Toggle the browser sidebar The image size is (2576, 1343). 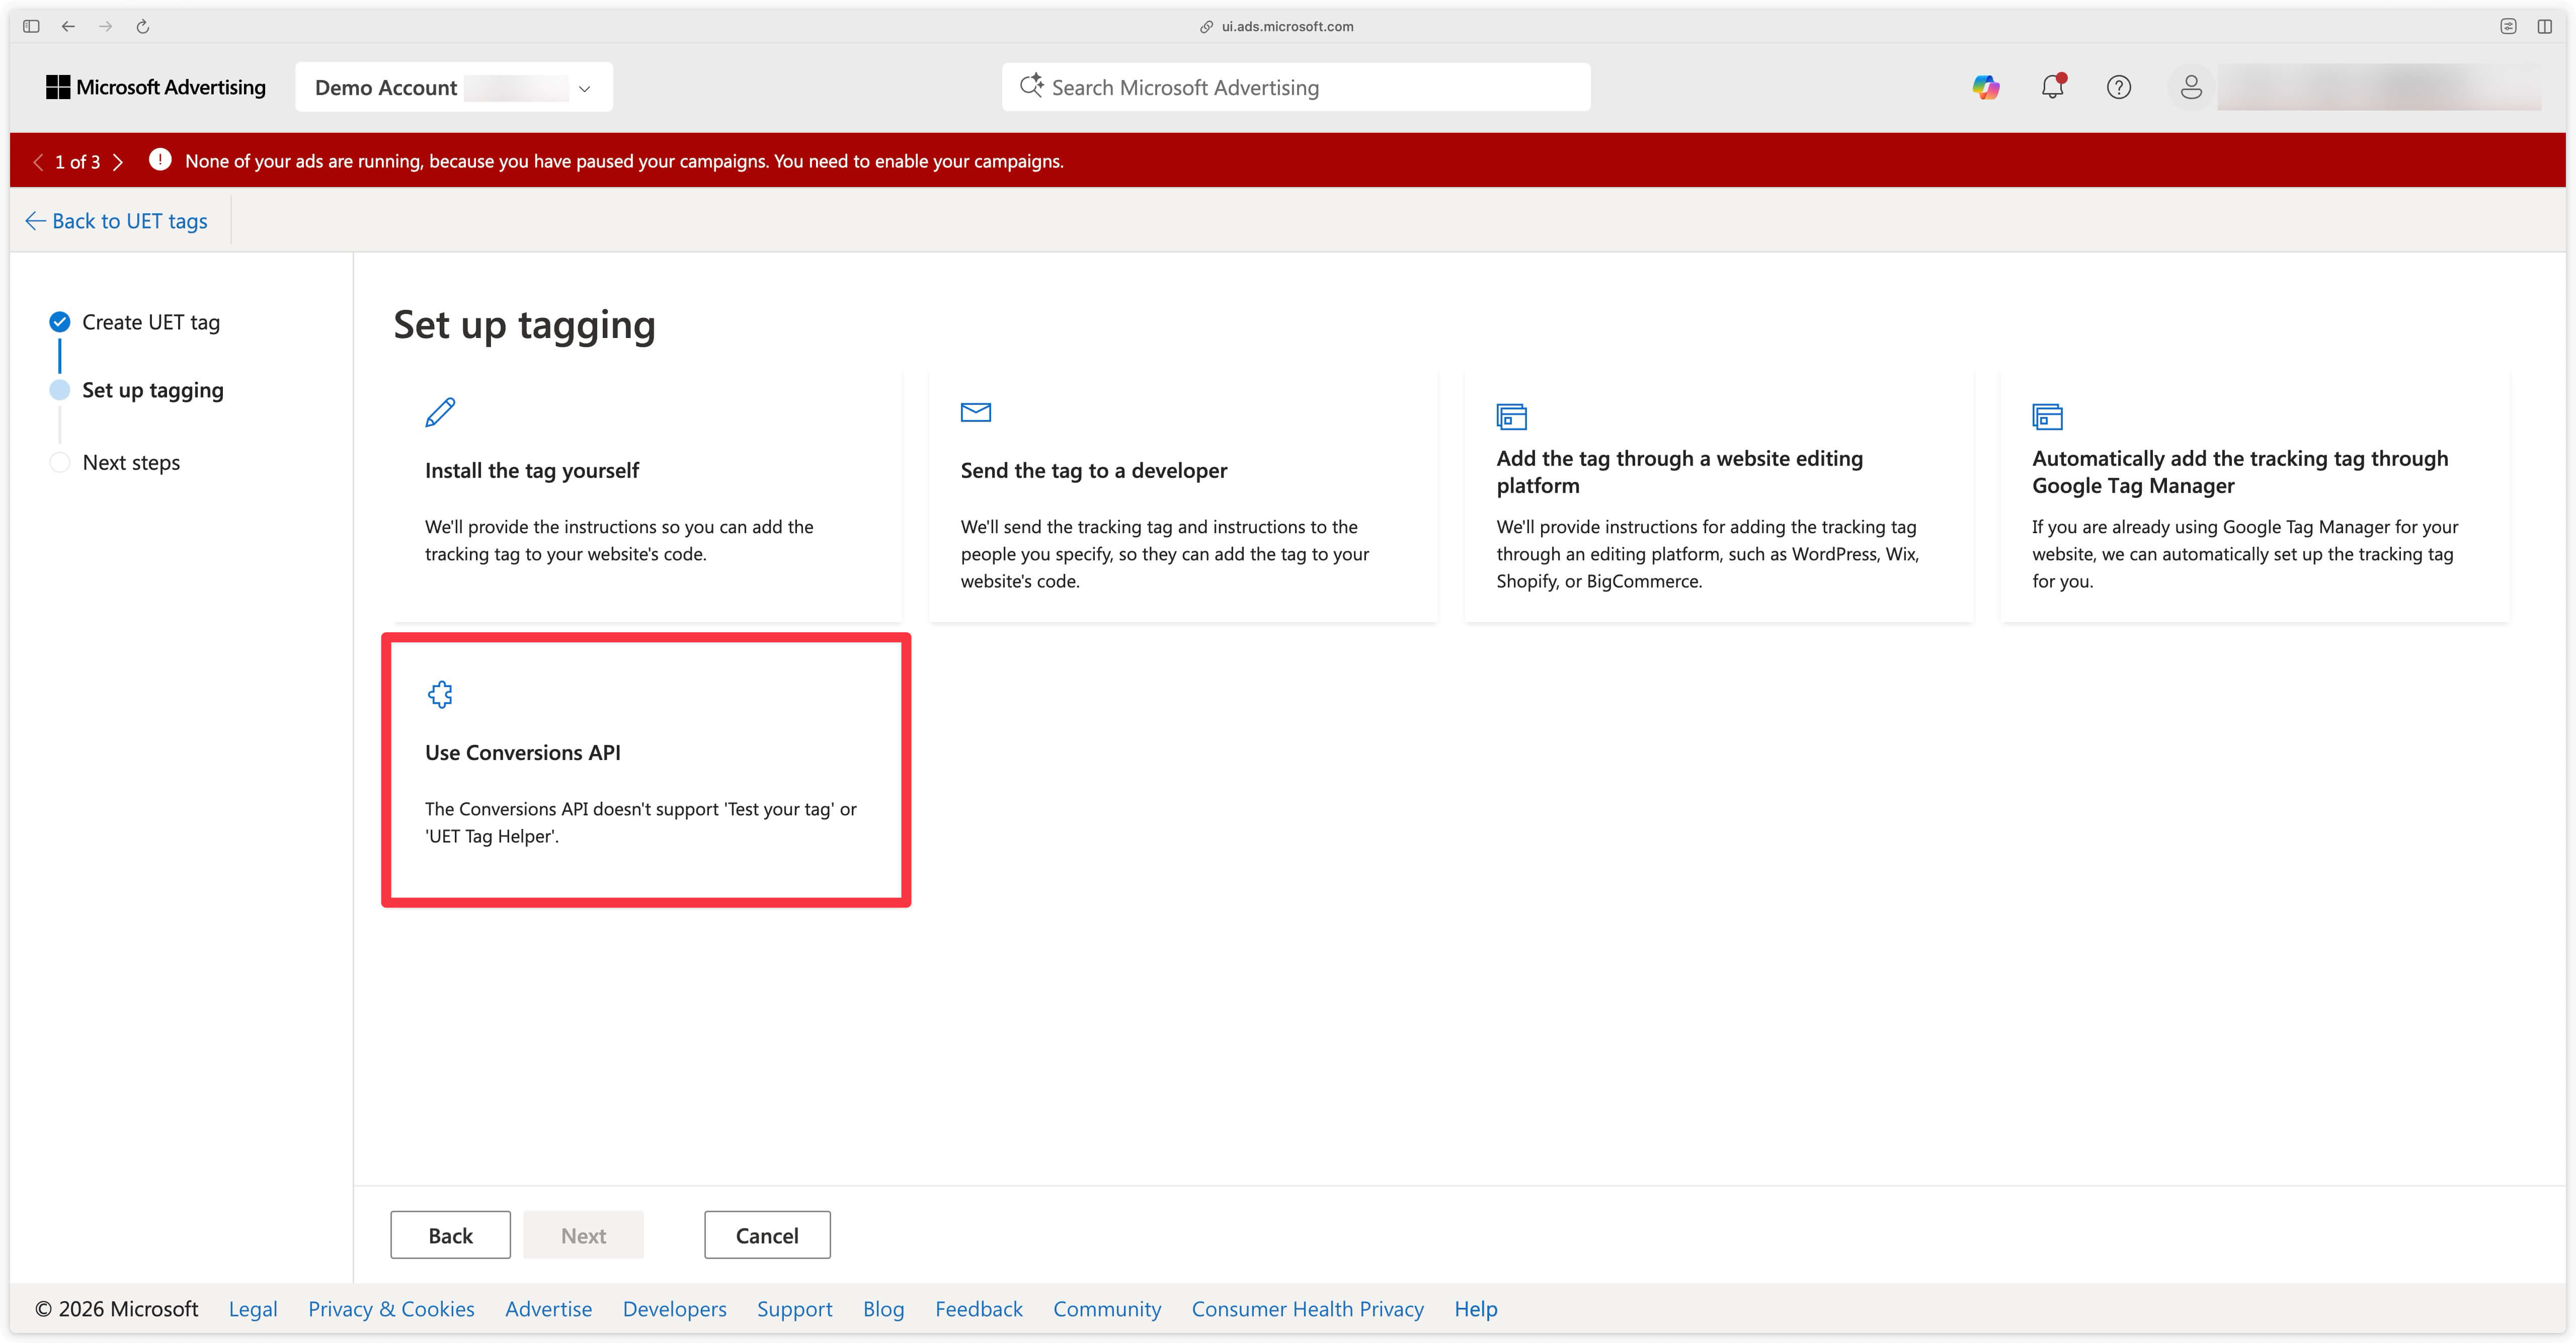point(30,26)
